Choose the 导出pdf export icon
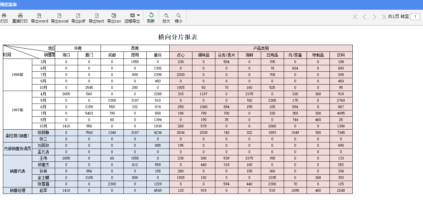The width and height of the screenshot is (423, 200). point(78,16)
